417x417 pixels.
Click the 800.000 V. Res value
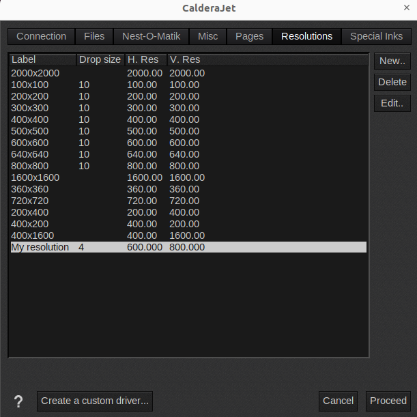coord(187,247)
